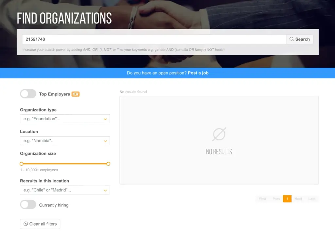Click the Organization type chevron arrow

105,119
